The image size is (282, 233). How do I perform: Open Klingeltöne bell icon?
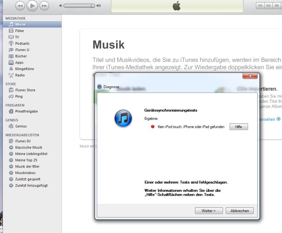click(x=11, y=69)
